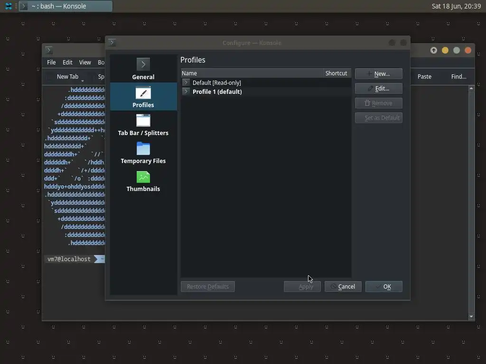The image size is (486, 364).
Task: Open the General settings page
Action: tap(143, 69)
